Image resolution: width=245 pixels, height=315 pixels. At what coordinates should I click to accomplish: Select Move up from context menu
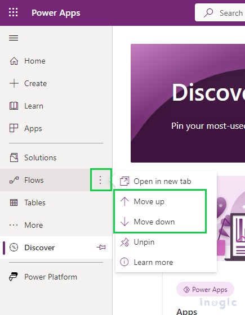point(166,201)
